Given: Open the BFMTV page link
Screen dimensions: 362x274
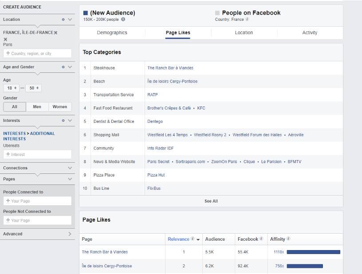Looking at the screenshot, I should tap(295, 162).
